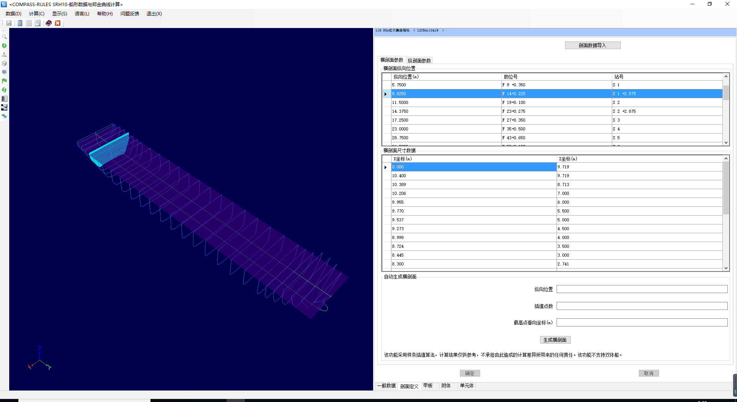Click the 剖面数据导入 button
The image size is (737, 402).
(592, 45)
